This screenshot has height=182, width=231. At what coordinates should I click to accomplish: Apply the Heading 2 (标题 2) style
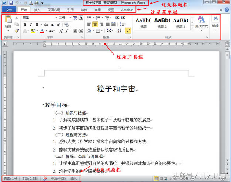pyautogui.click(x=162, y=22)
